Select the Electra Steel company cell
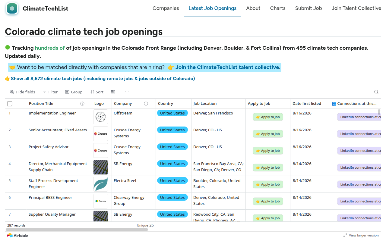This screenshot has width=386, height=241. coord(134,184)
